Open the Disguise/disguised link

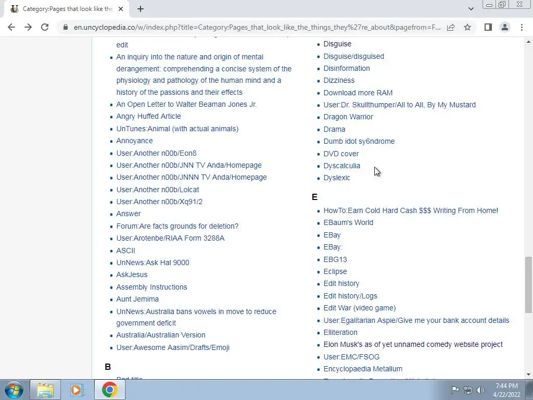point(353,56)
